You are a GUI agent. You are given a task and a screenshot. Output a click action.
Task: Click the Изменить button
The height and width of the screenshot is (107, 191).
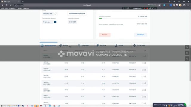point(141,35)
